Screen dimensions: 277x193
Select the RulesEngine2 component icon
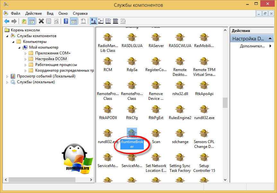click(x=180, y=112)
